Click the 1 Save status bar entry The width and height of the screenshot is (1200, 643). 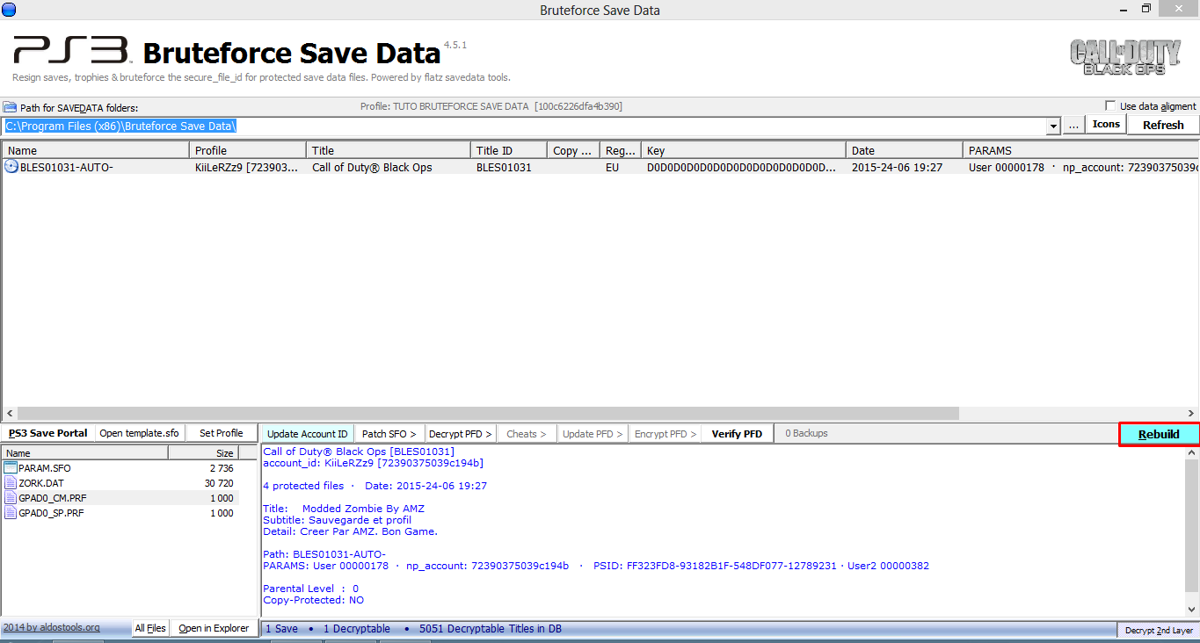[281, 629]
